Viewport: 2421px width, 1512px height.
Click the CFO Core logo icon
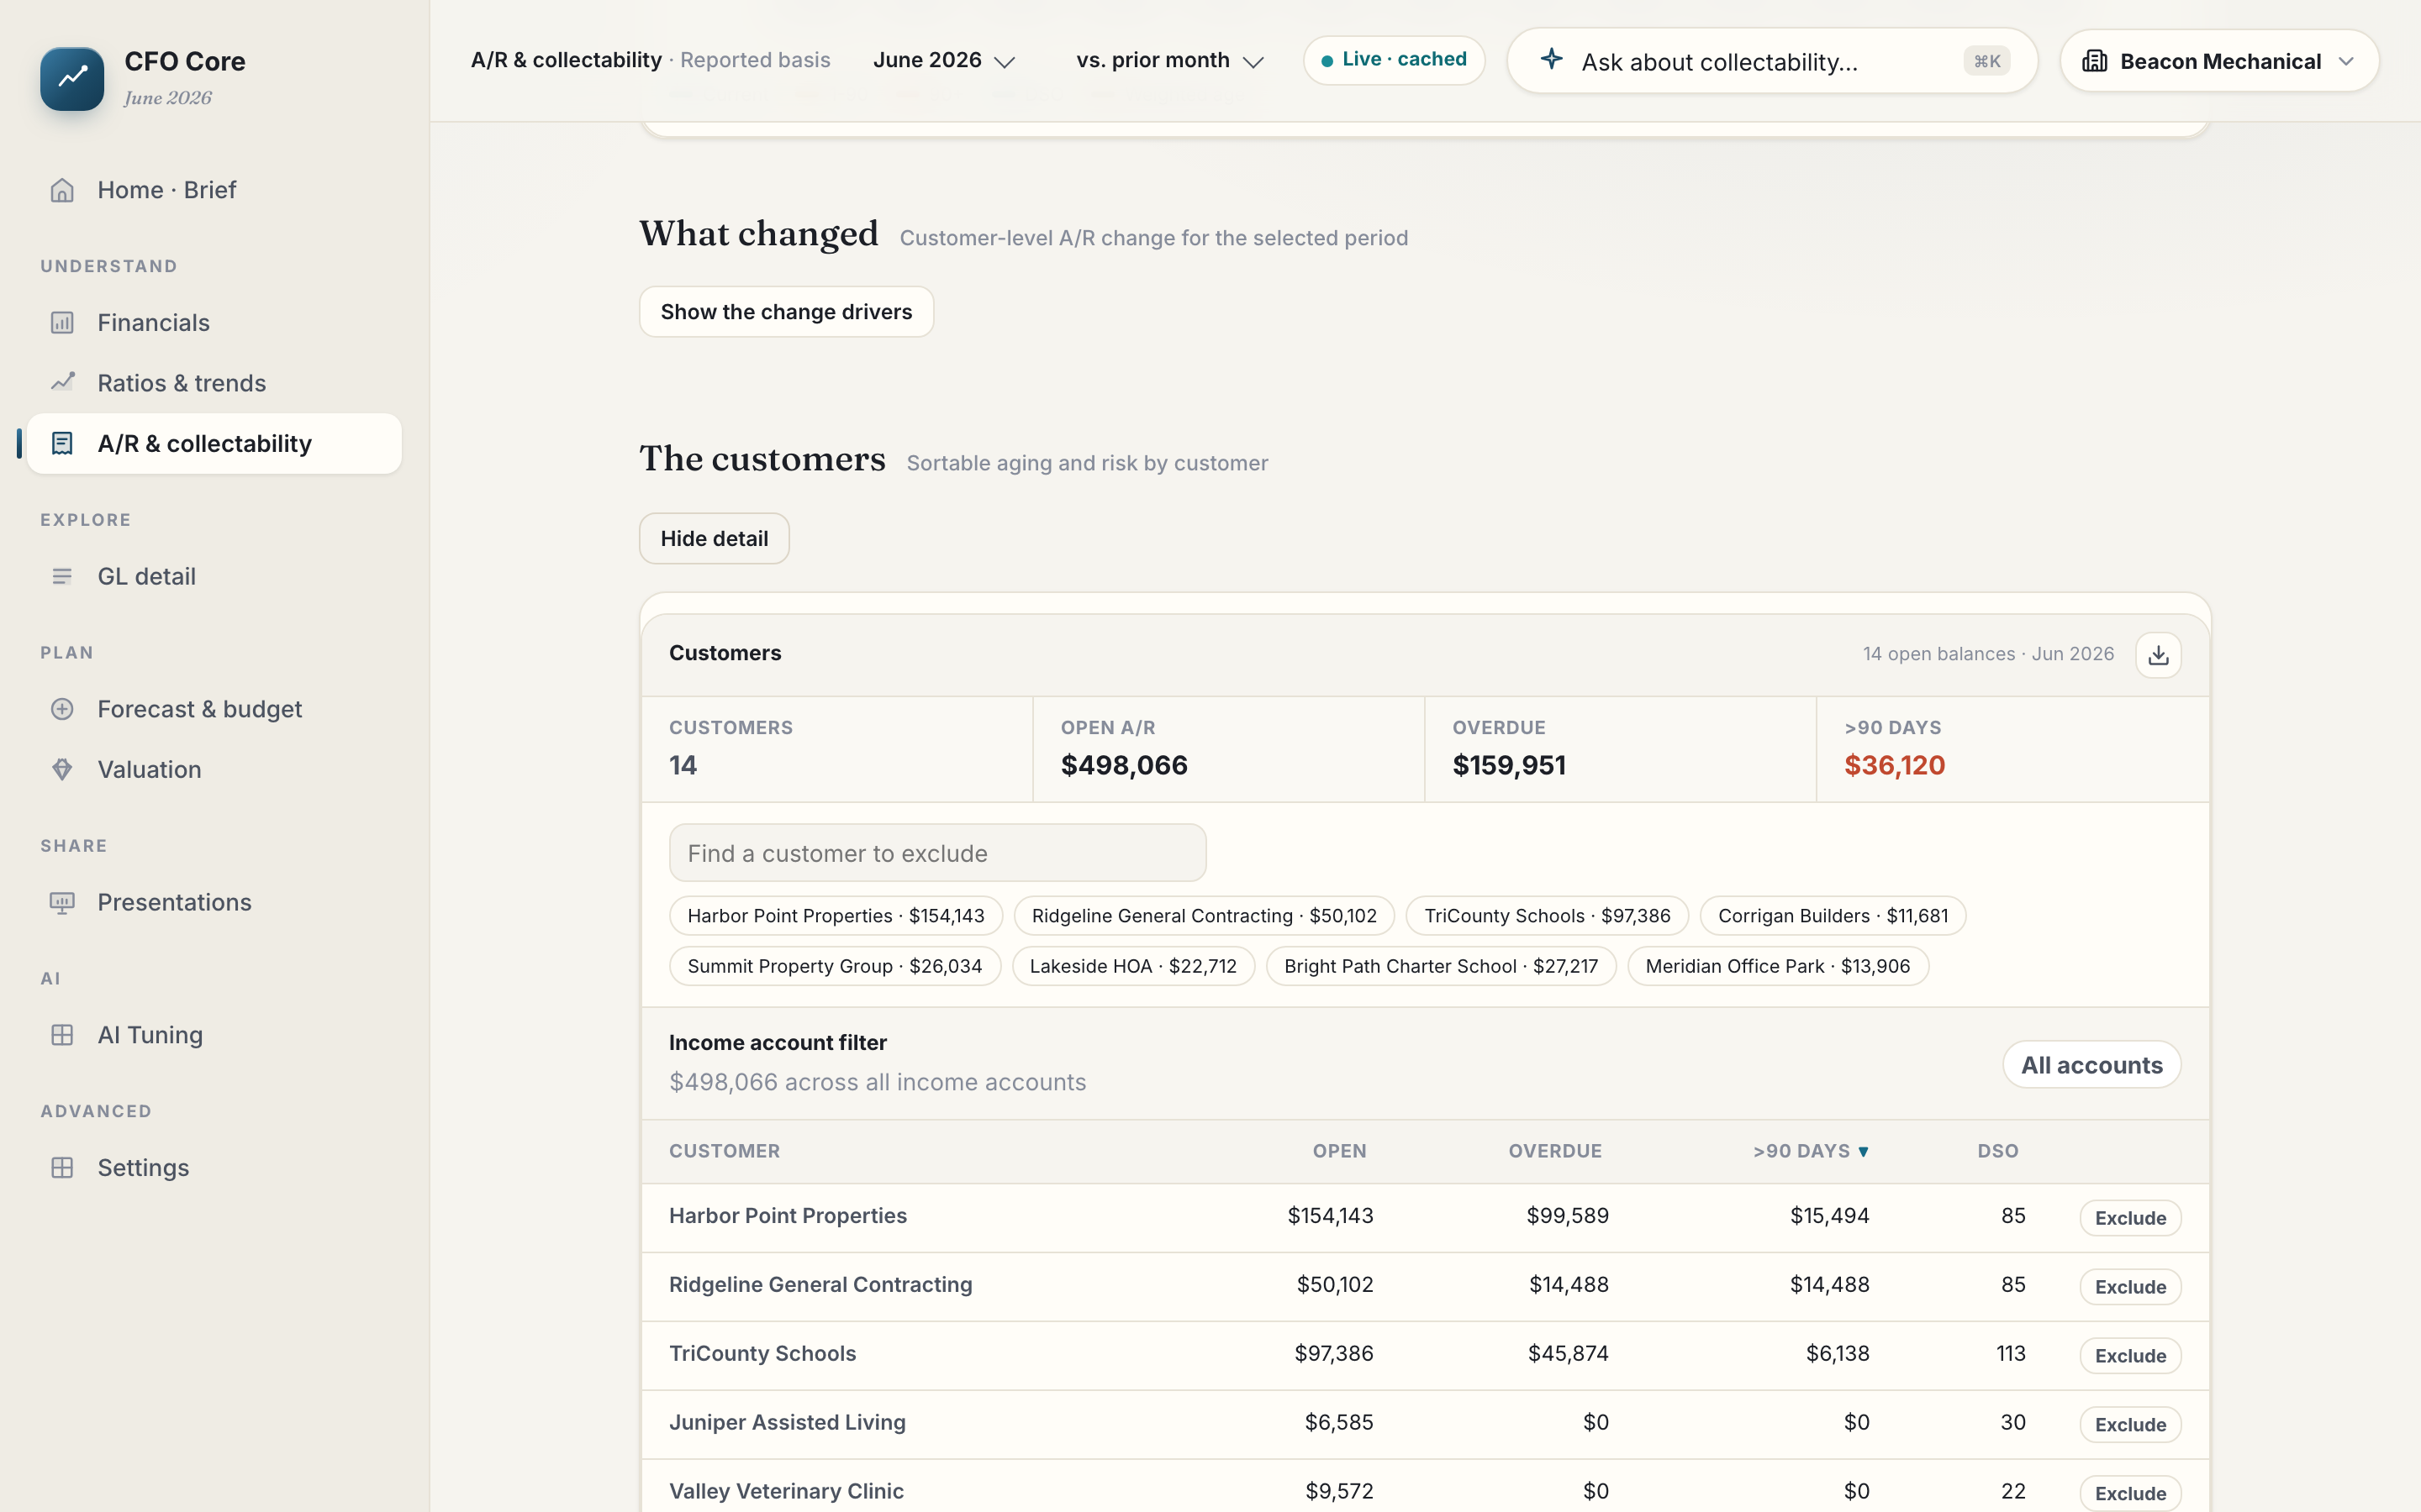[72, 79]
